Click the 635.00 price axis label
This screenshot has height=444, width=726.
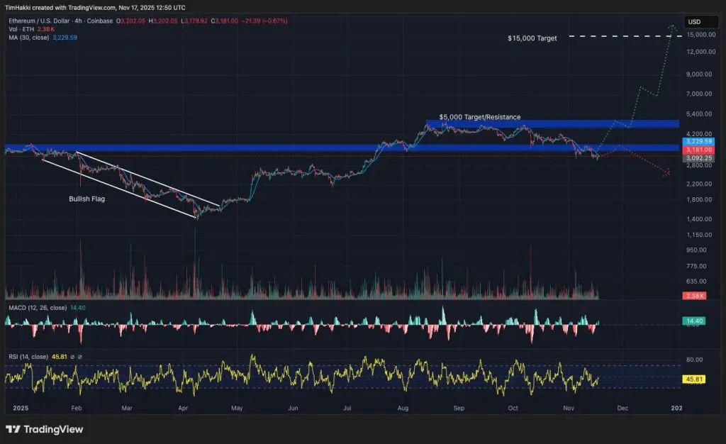tap(696, 282)
